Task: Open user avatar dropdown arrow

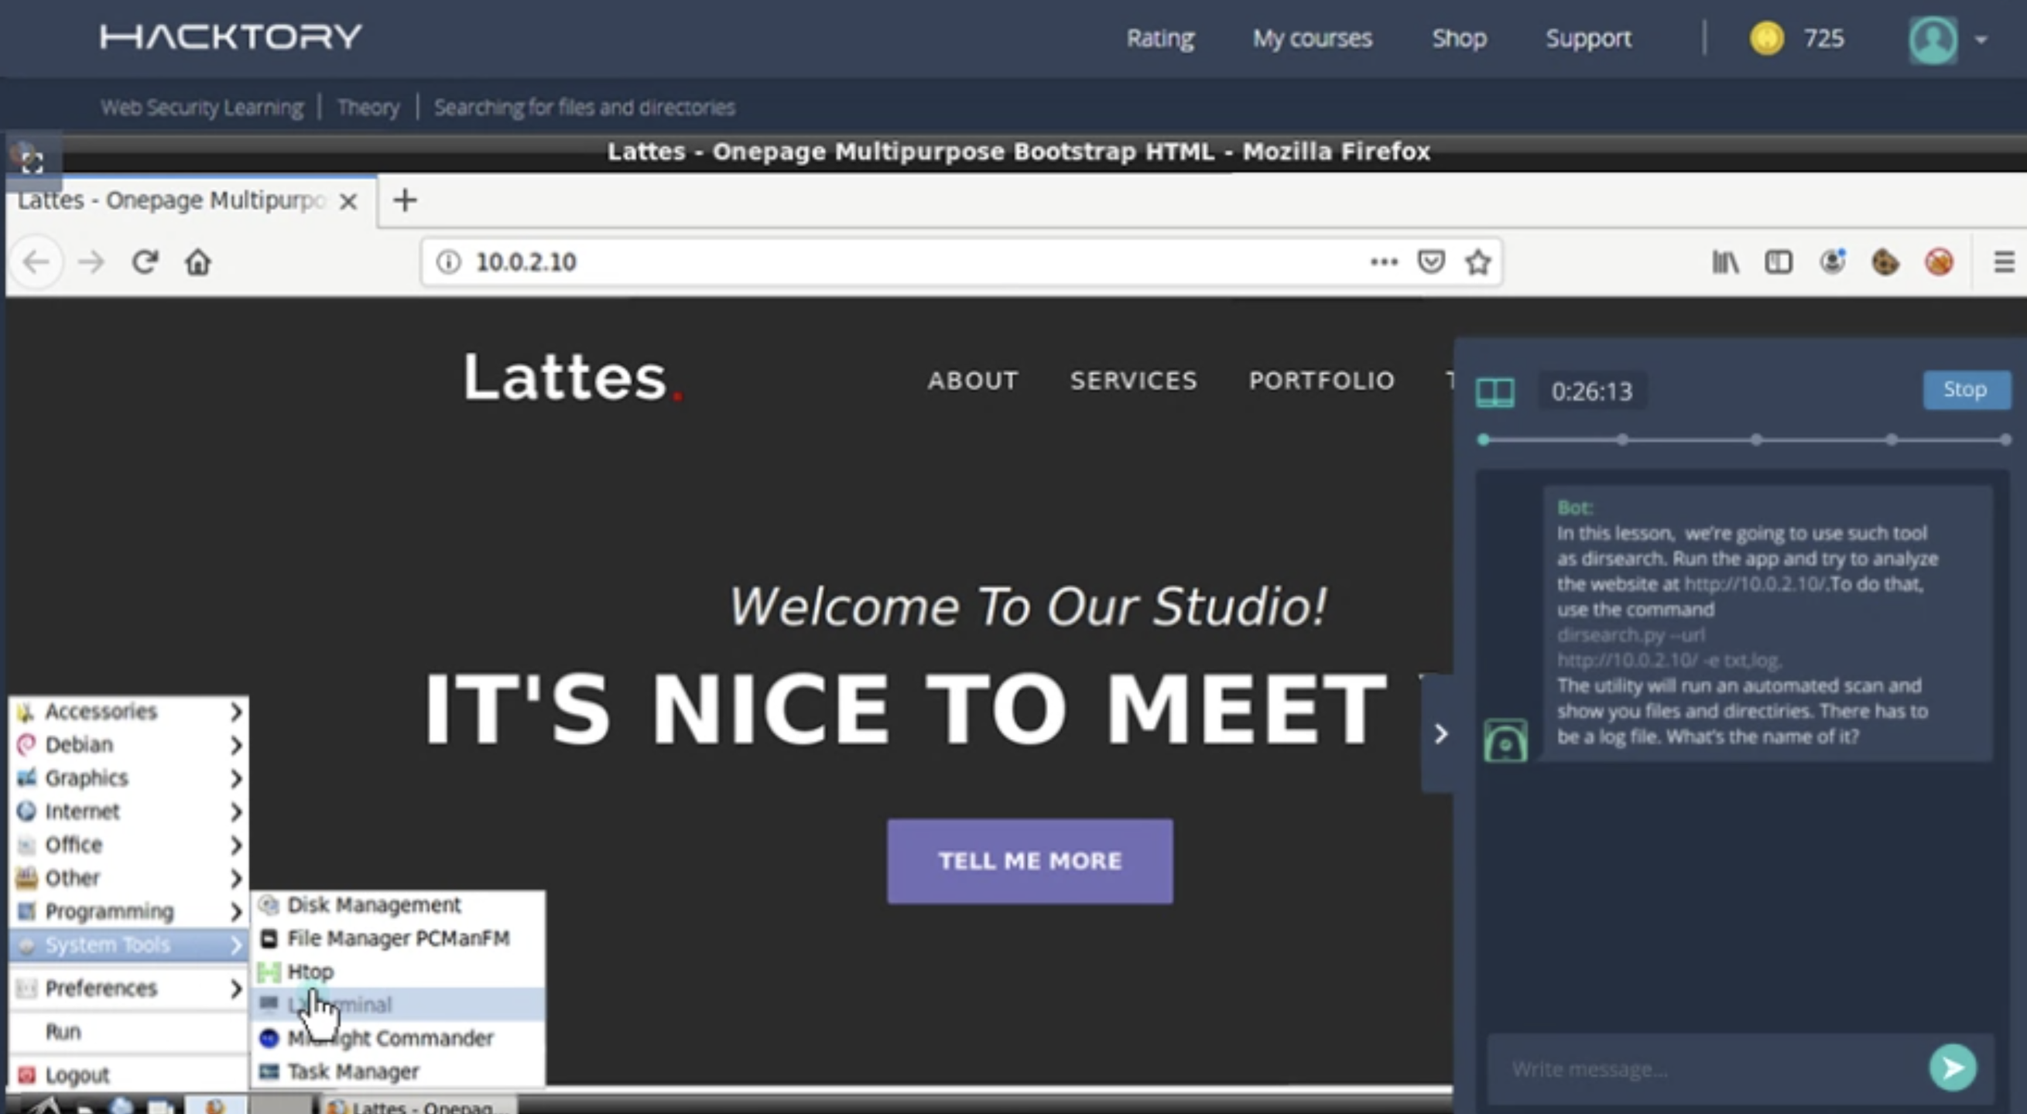Action: point(1981,39)
